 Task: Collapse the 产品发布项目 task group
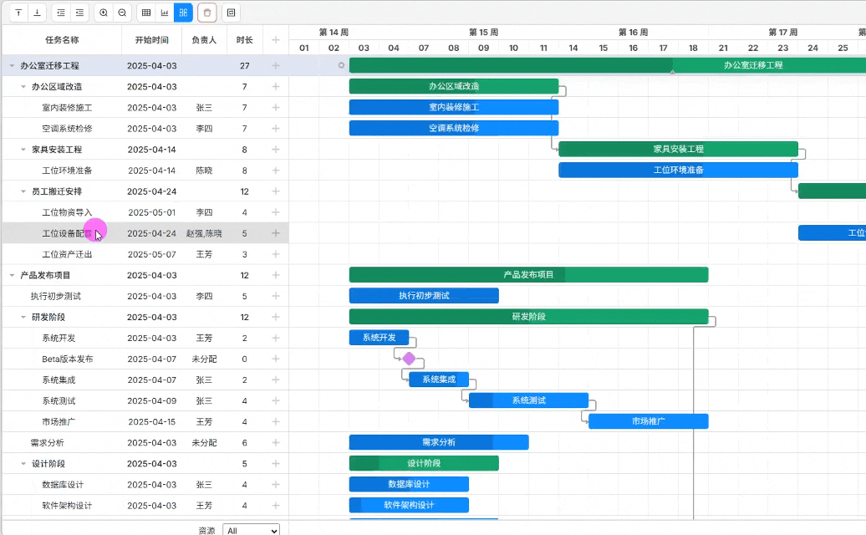coord(12,276)
